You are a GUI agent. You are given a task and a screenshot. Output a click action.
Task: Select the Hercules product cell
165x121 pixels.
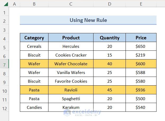[71, 46]
